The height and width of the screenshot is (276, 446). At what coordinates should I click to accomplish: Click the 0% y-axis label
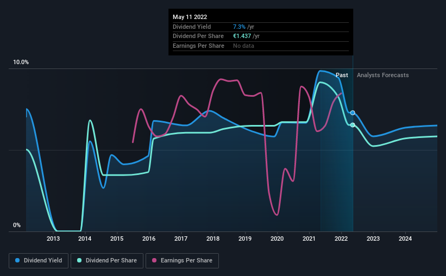click(x=17, y=225)
